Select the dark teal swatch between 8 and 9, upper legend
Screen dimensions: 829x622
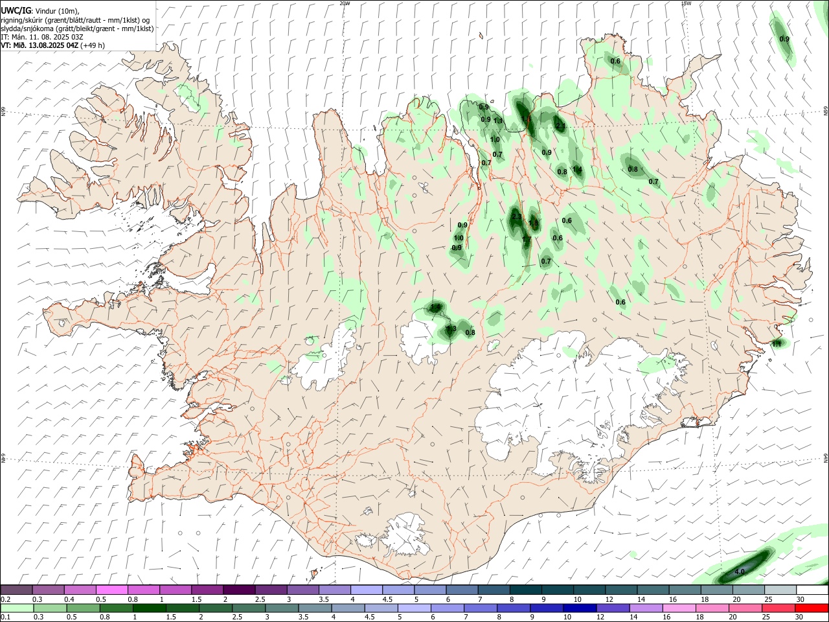click(526, 590)
